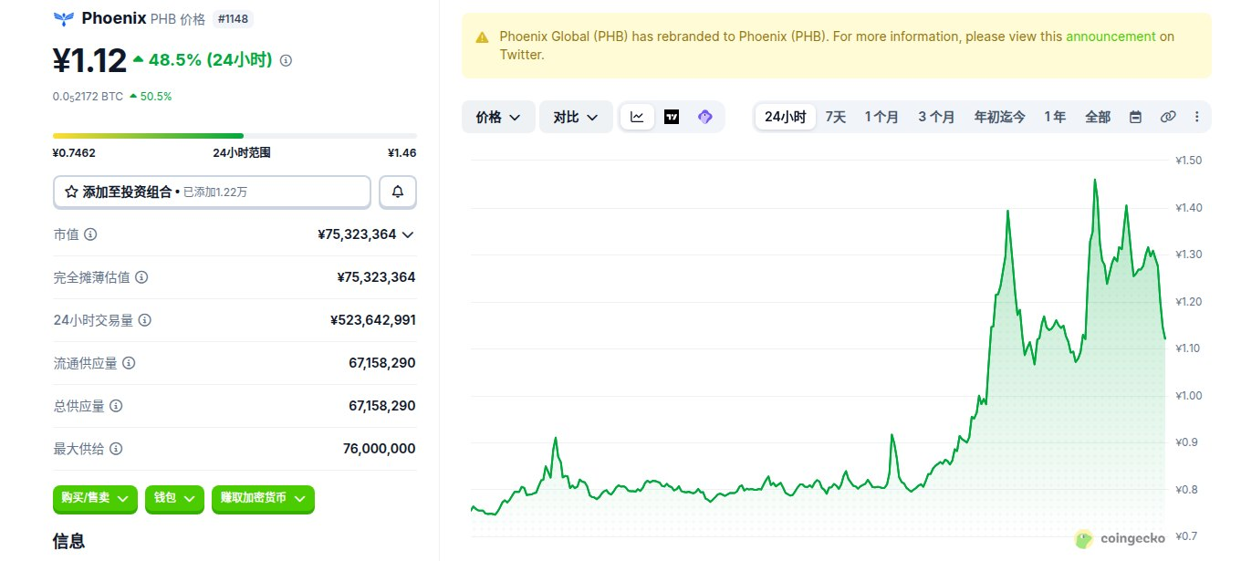Image resolution: width=1241 pixels, height=561 pixels.
Task: Select the 7天 time range tab
Action: (x=835, y=117)
